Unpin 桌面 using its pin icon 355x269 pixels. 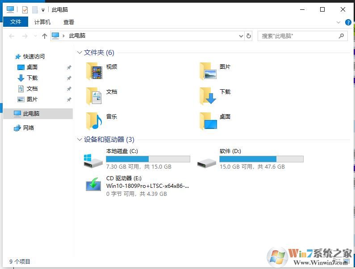[69, 67]
